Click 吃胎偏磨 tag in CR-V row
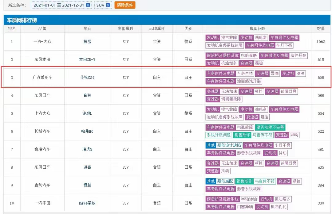 point(249,55)
